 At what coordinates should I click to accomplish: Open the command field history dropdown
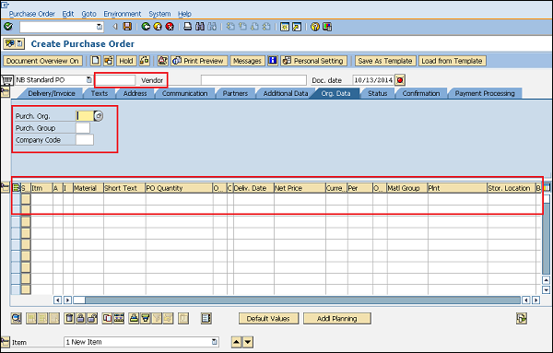pyautogui.click(x=100, y=27)
